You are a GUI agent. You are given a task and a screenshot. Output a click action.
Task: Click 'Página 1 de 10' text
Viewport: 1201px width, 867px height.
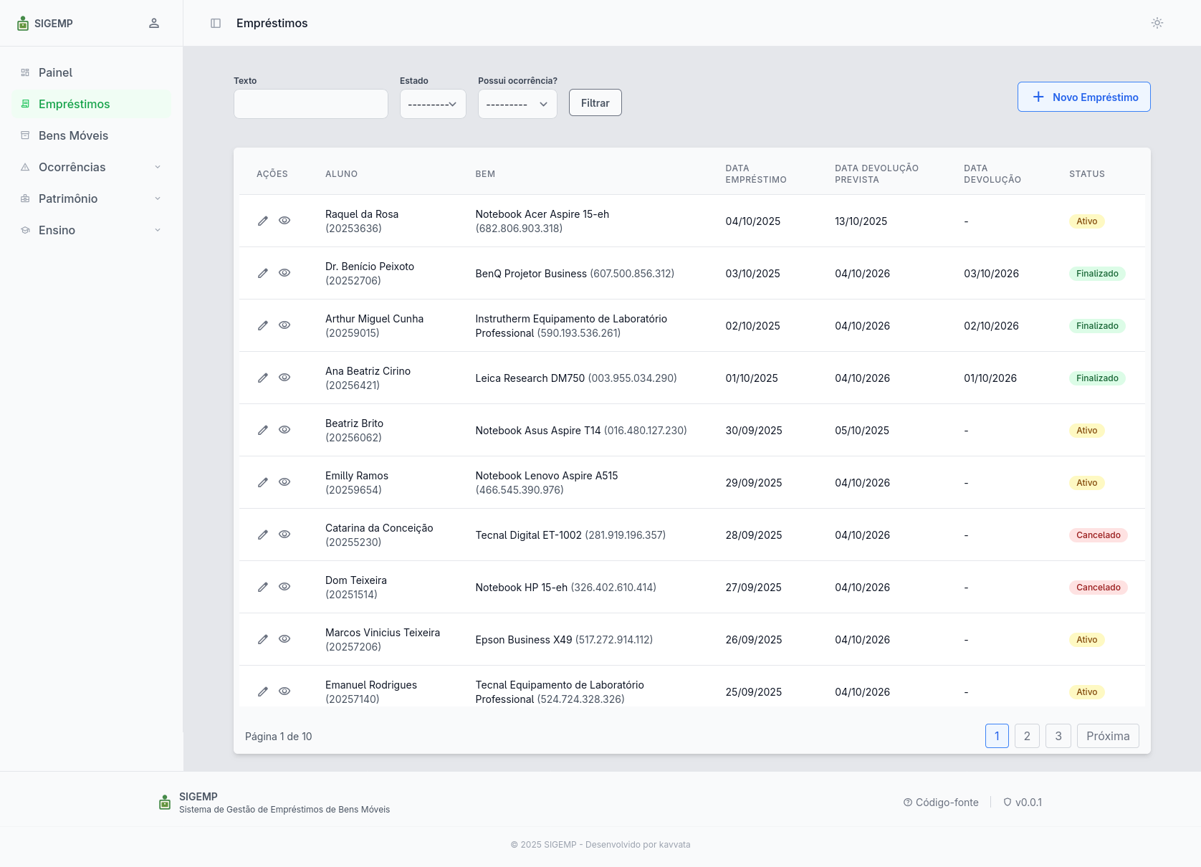point(279,737)
